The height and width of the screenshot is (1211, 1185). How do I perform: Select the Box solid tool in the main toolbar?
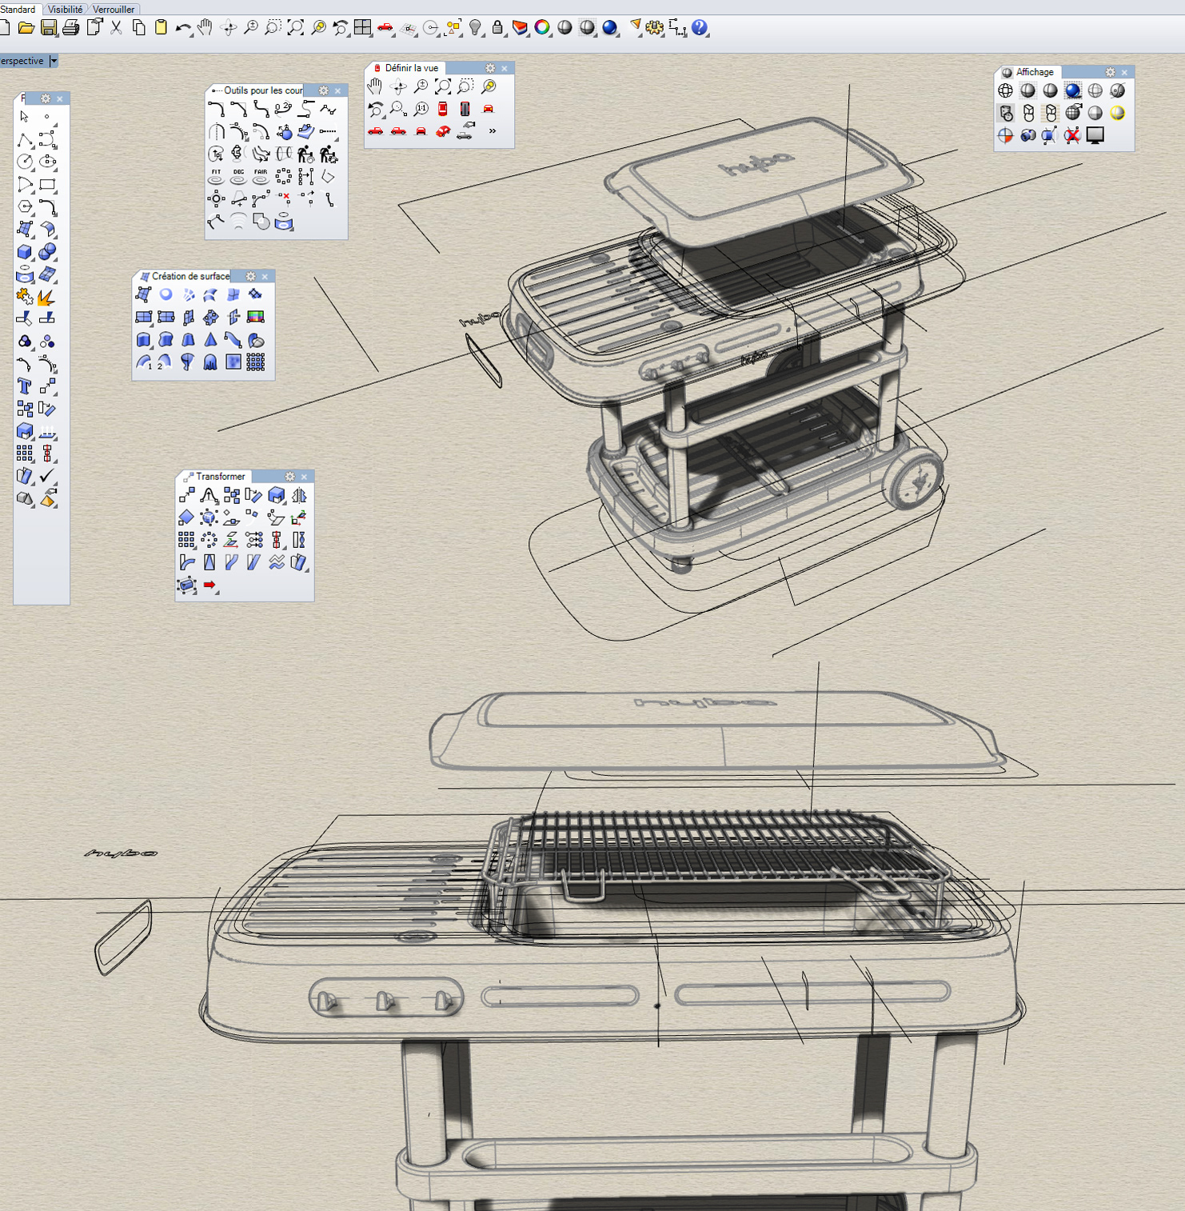point(25,252)
